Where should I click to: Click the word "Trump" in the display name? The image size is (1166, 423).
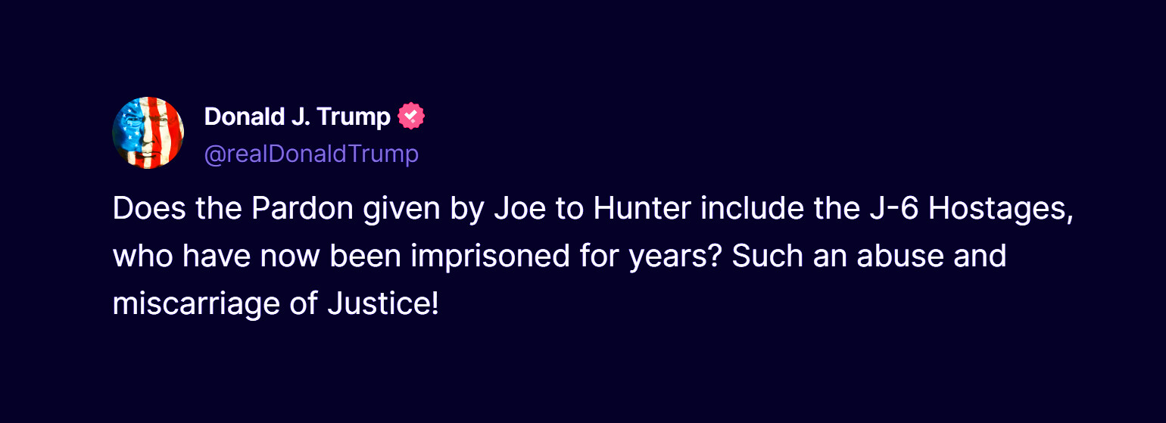353,117
